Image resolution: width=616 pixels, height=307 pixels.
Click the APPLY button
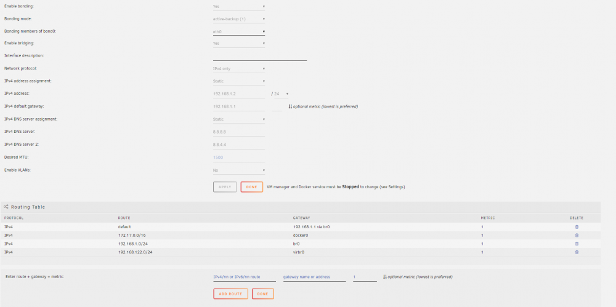click(225, 187)
